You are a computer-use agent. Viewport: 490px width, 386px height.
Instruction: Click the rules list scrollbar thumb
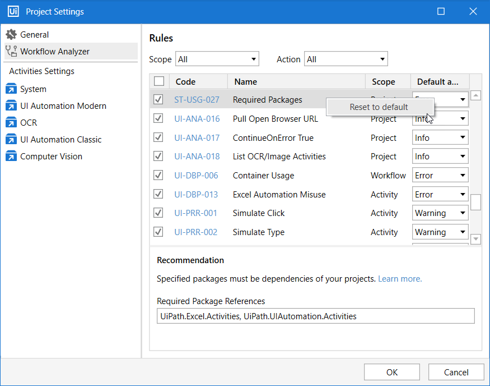click(475, 202)
